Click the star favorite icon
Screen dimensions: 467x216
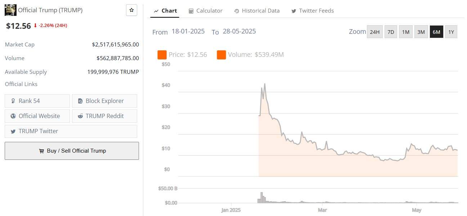(131, 10)
